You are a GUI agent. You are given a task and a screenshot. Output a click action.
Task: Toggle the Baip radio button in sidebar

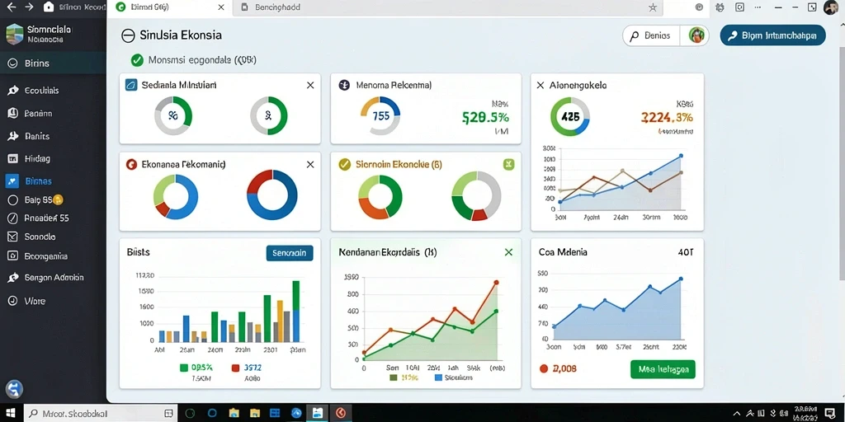13,199
